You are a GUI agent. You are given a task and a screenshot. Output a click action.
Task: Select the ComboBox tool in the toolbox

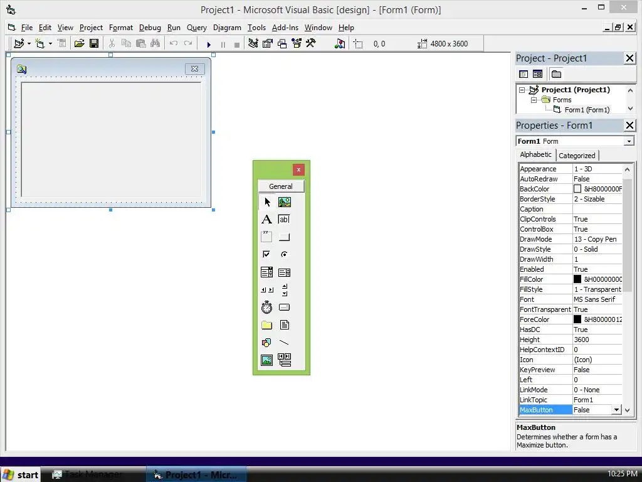(x=267, y=272)
